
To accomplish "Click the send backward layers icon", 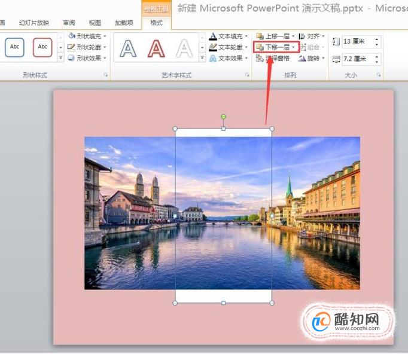I will [x=260, y=47].
